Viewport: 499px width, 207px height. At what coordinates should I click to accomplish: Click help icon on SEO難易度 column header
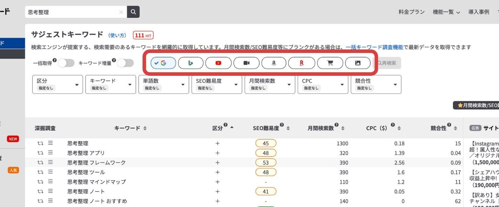[282, 125]
